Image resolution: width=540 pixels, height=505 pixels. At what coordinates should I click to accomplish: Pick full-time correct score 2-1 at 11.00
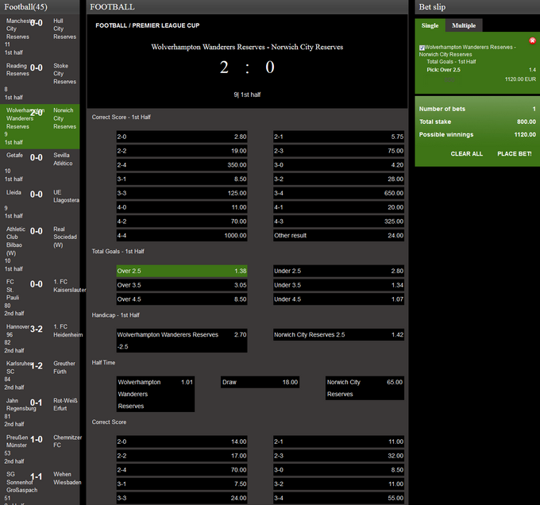[338, 441]
